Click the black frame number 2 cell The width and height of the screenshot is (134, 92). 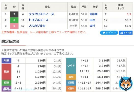point(14,14)
